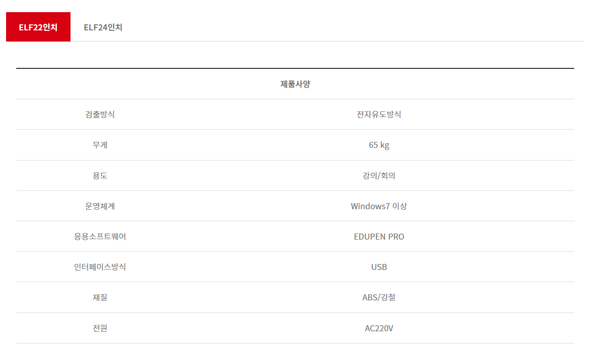592x347 pixels.
Task: Click the 제품사양 table heading
Action: pos(295,84)
